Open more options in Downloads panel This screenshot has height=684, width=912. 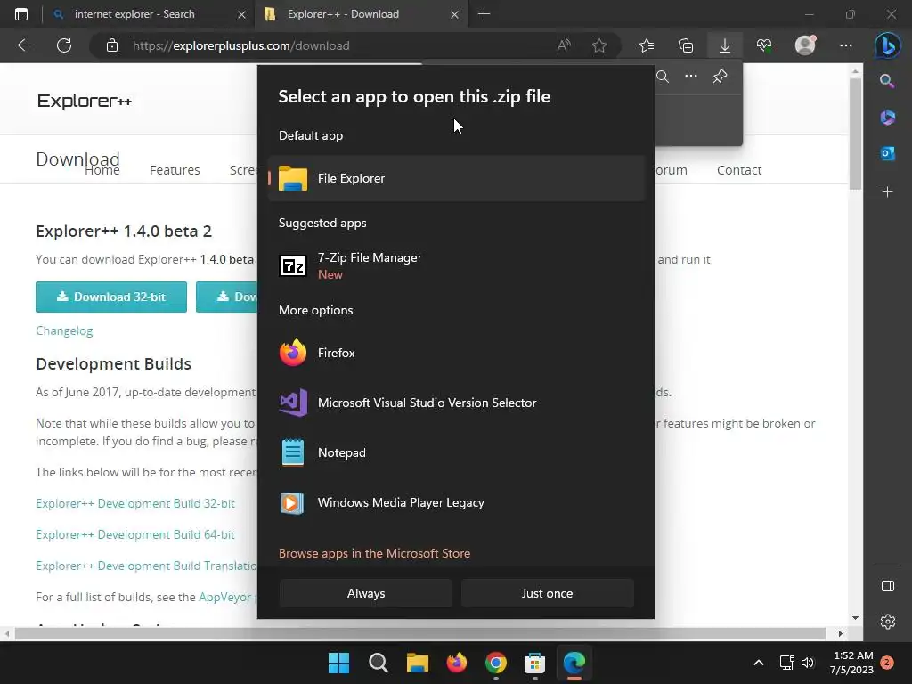click(691, 77)
